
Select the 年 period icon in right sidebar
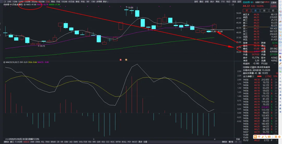[x=280, y=112]
